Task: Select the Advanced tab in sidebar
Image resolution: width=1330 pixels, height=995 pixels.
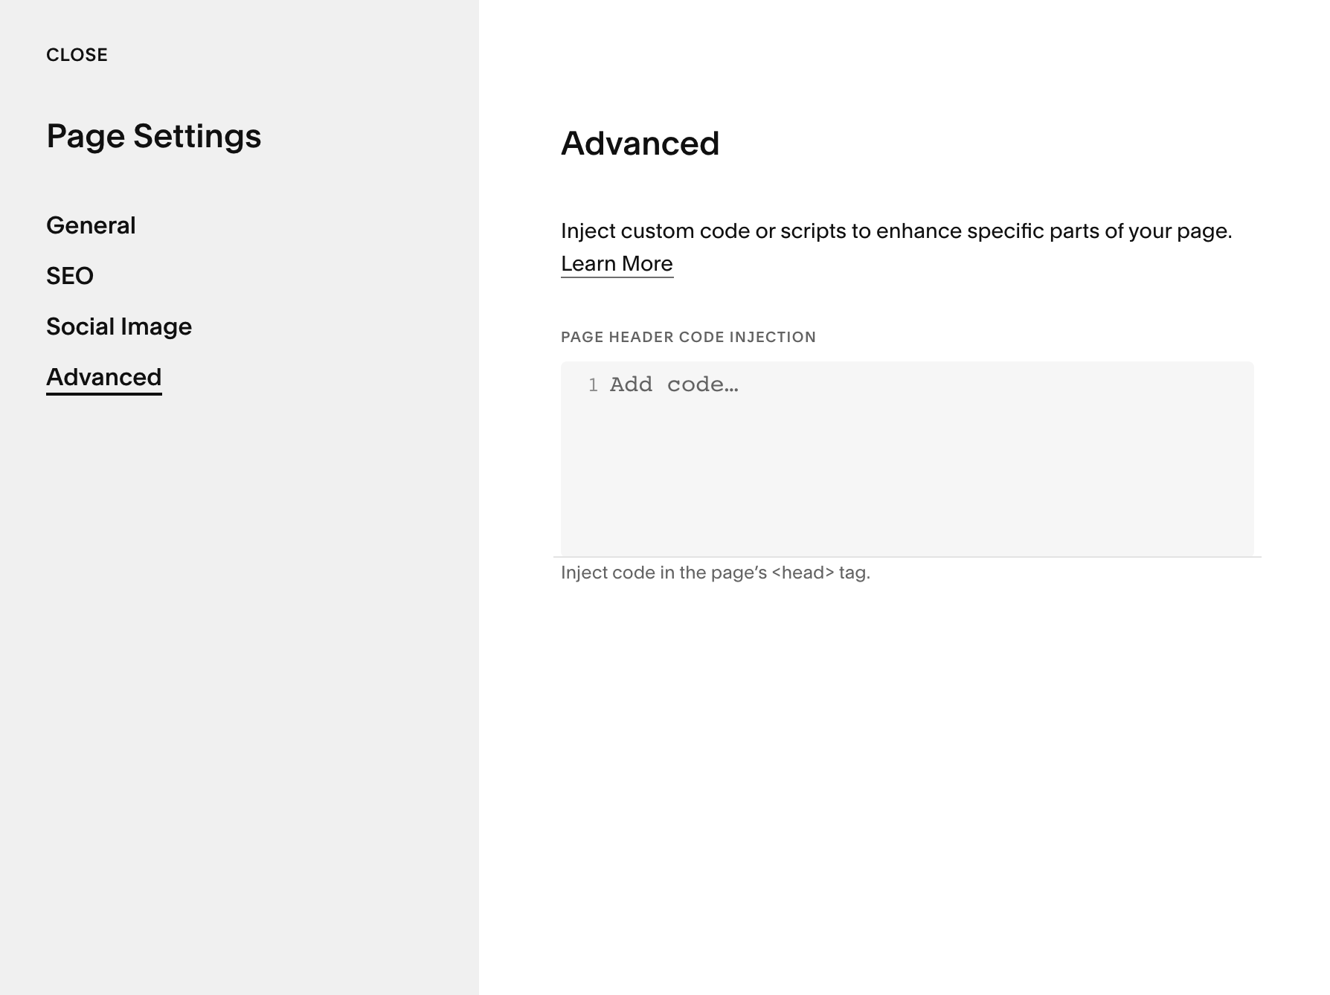Action: pyautogui.click(x=103, y=377)
